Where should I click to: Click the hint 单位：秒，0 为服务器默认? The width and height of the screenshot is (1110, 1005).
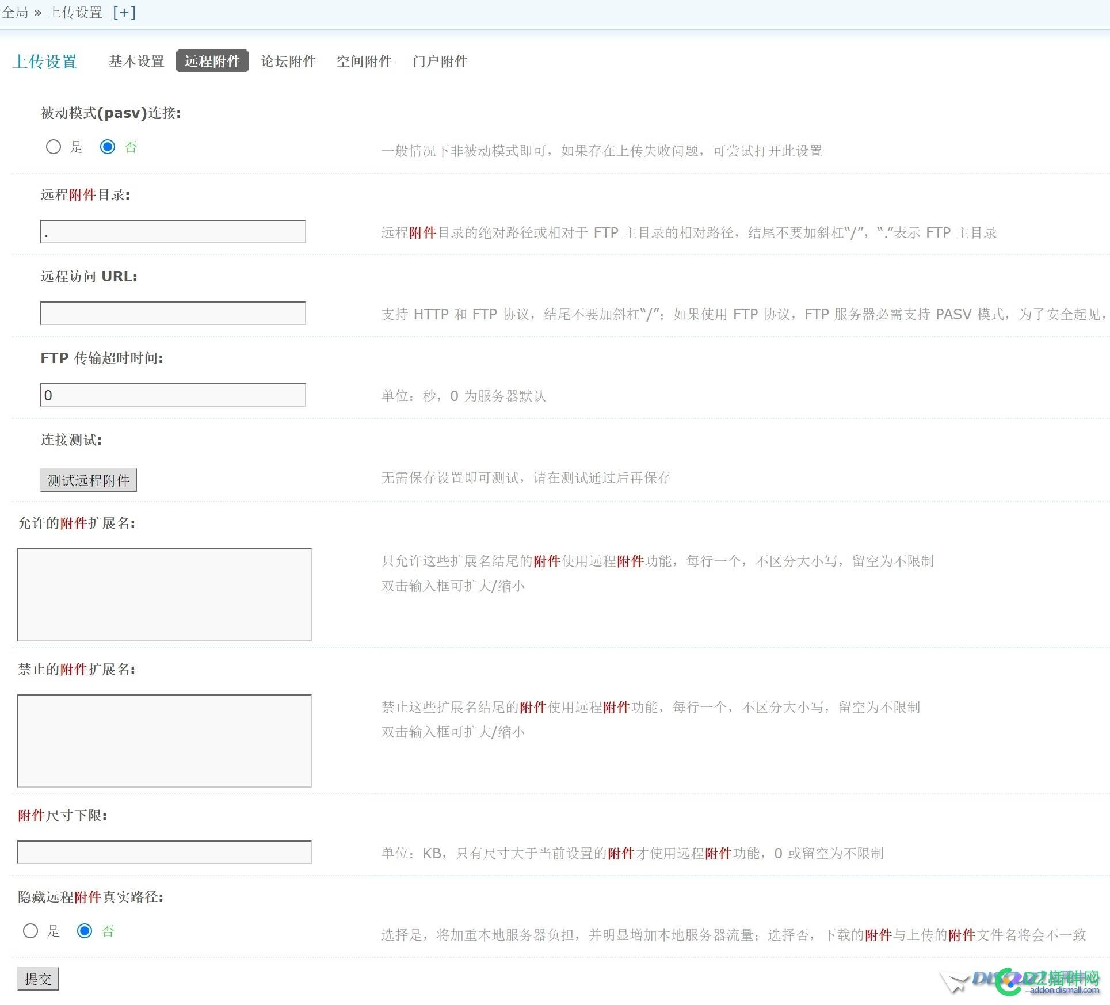(464, 396)
